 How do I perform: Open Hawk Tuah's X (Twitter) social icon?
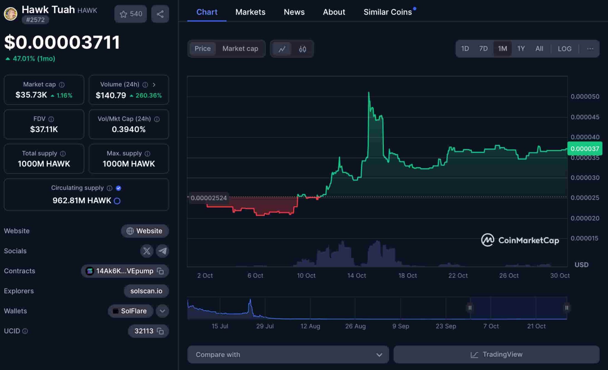coord(147,251)
